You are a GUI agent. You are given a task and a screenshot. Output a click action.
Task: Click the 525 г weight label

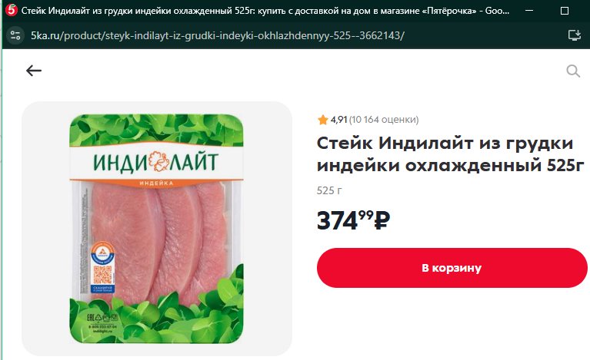pyautogui.click(x=329, y=190)
